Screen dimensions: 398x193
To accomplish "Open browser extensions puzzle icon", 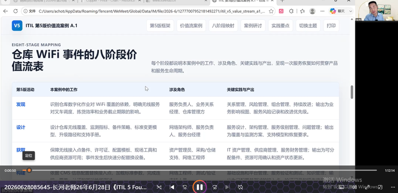I will click(x=292, y=11).
